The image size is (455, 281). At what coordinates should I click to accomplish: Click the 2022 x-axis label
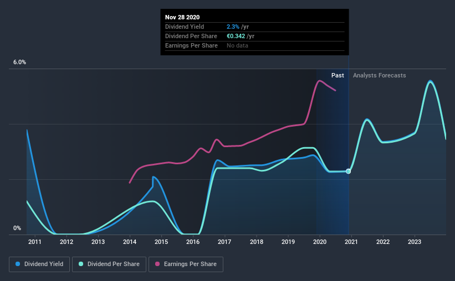[x=383, y=242]
